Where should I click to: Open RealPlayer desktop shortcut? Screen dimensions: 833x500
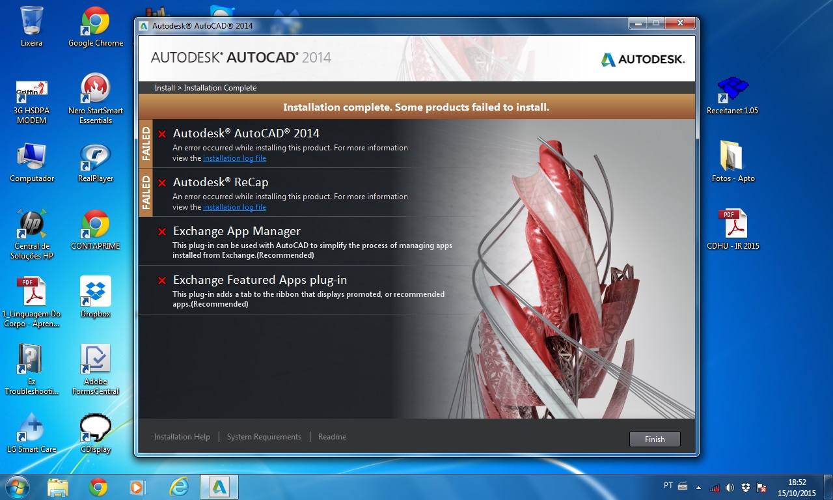[x=96, y=163]
